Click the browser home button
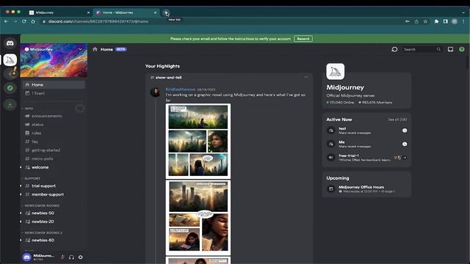The image size is (470, 264). click(33, 21)
